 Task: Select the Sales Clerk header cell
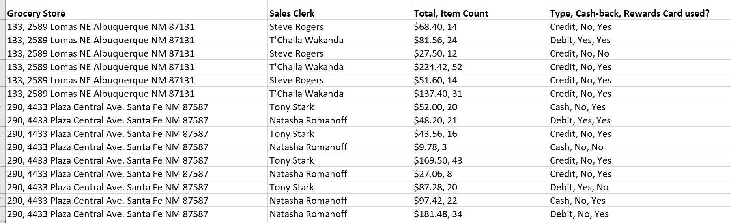pyautogui.click(x=340, y=13)
